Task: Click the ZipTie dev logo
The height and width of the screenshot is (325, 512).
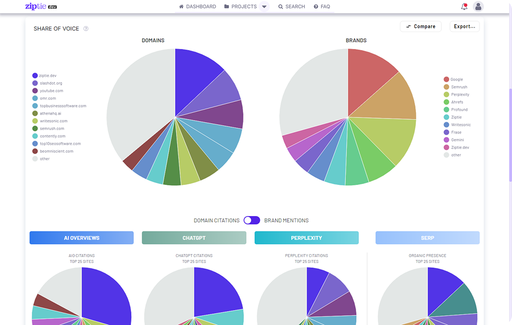Action: 41,6
